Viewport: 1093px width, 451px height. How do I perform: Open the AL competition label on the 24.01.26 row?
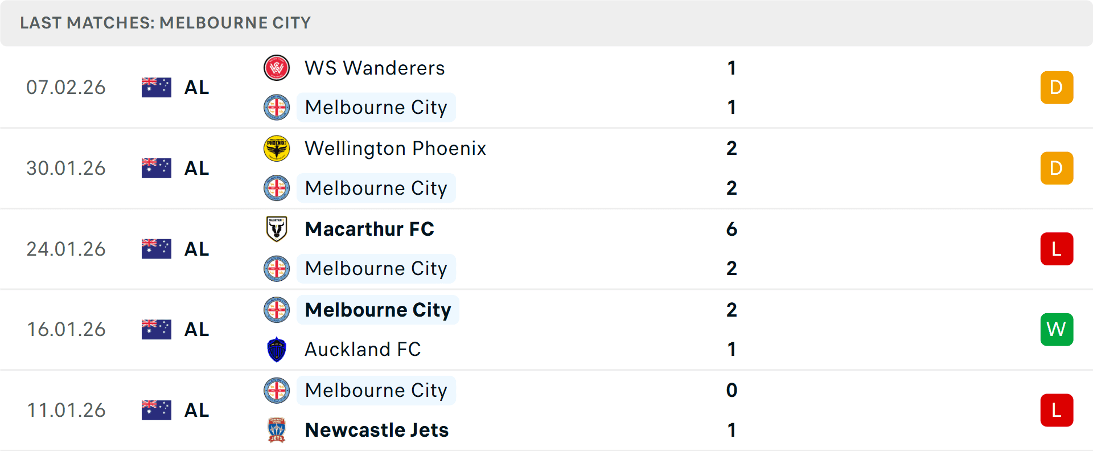tap(196, 249)
